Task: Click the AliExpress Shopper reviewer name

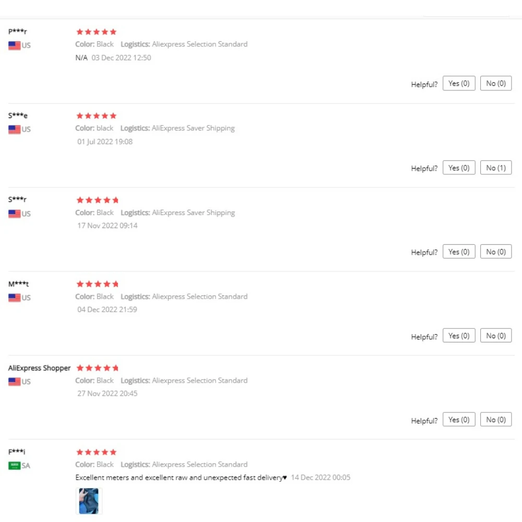Action: tap(39, 368)
